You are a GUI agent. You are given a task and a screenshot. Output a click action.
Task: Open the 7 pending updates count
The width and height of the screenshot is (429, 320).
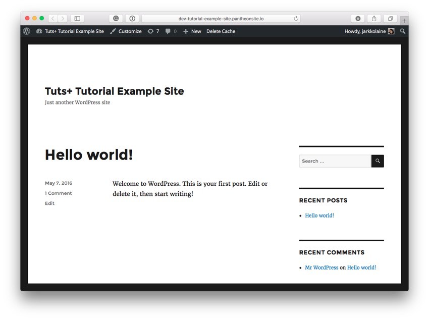tap(157, 31)
